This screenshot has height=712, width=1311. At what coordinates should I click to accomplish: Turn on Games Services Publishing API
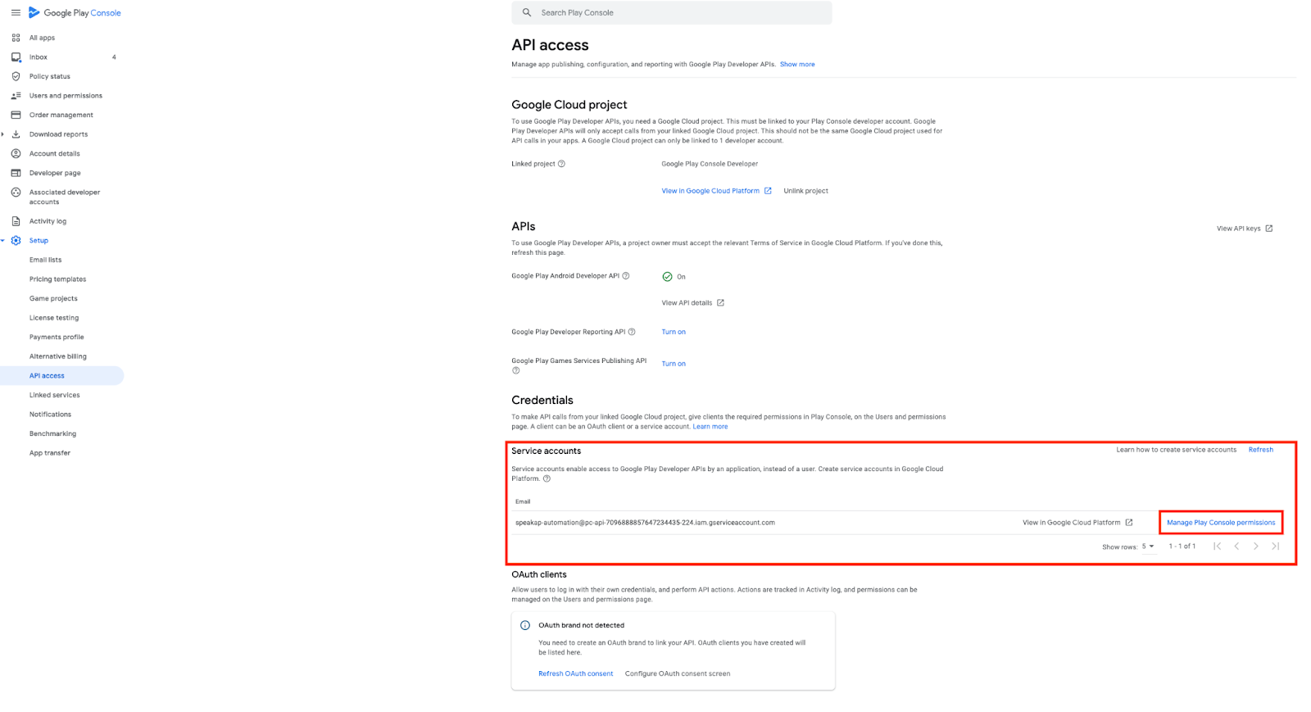point(674,364)
